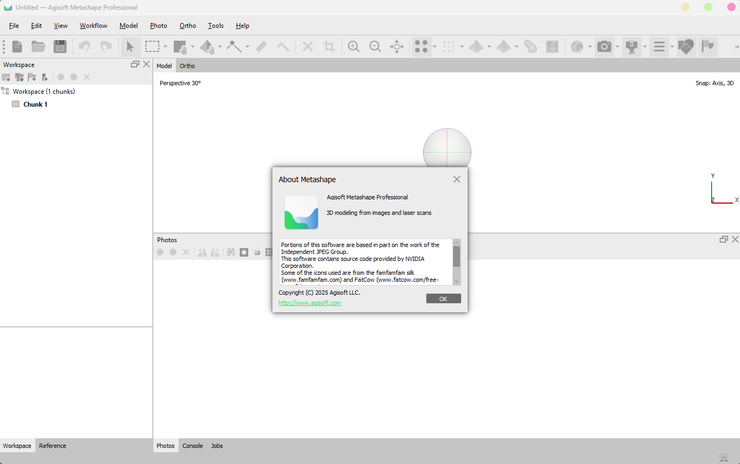Open the Photo menu

click(x=159, y=26)
